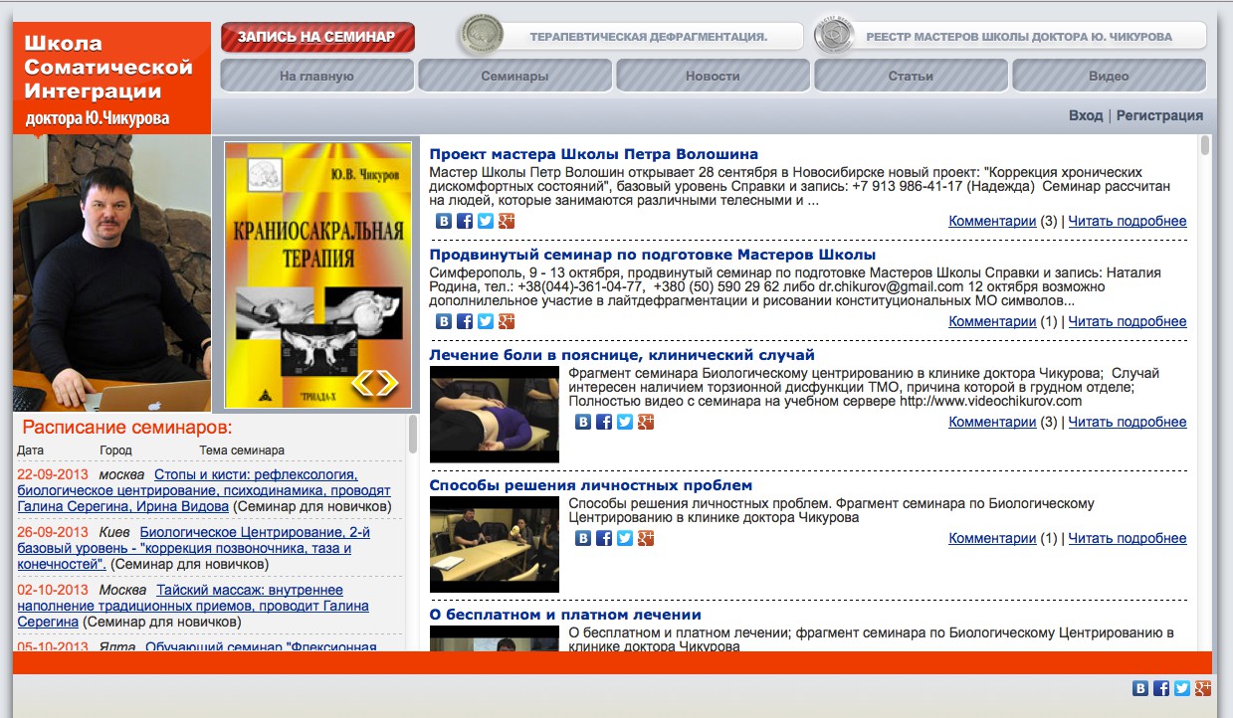The width and height of the screenshot is (1233, 718).
Task: Open Тайский массаж seminar link
Action: coord(193,606)
